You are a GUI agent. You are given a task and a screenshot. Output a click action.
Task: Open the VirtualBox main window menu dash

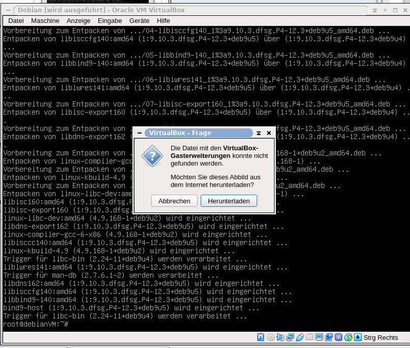click(8, 10)
